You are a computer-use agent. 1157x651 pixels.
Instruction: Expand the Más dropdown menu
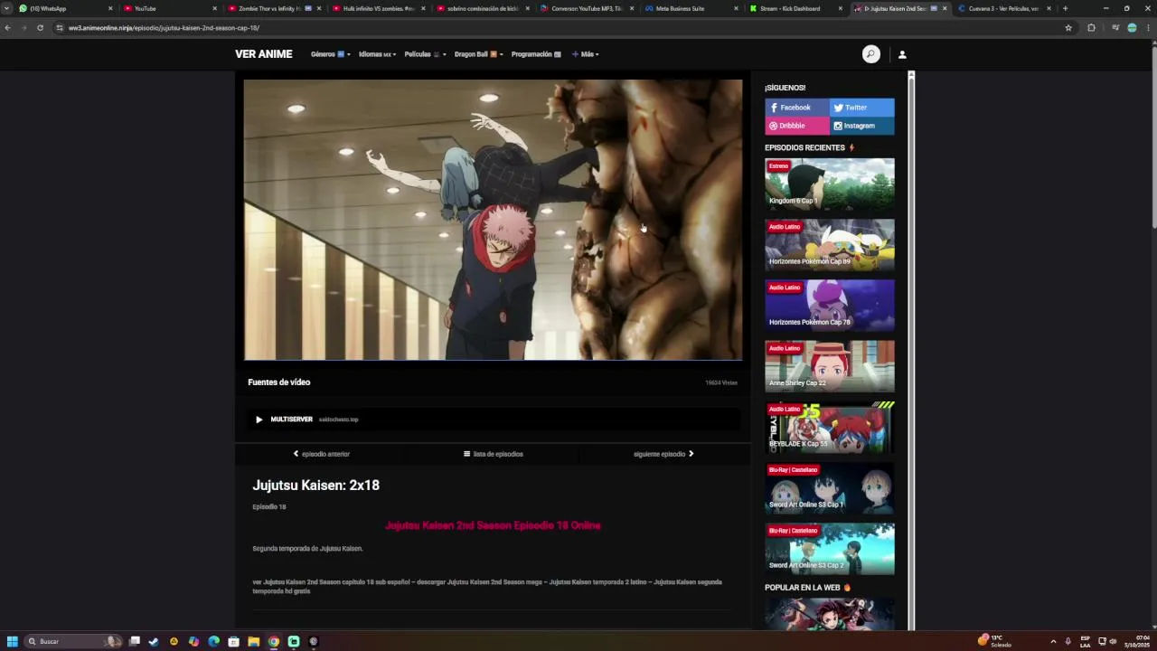pyautogui.click(x=586, y=54)
